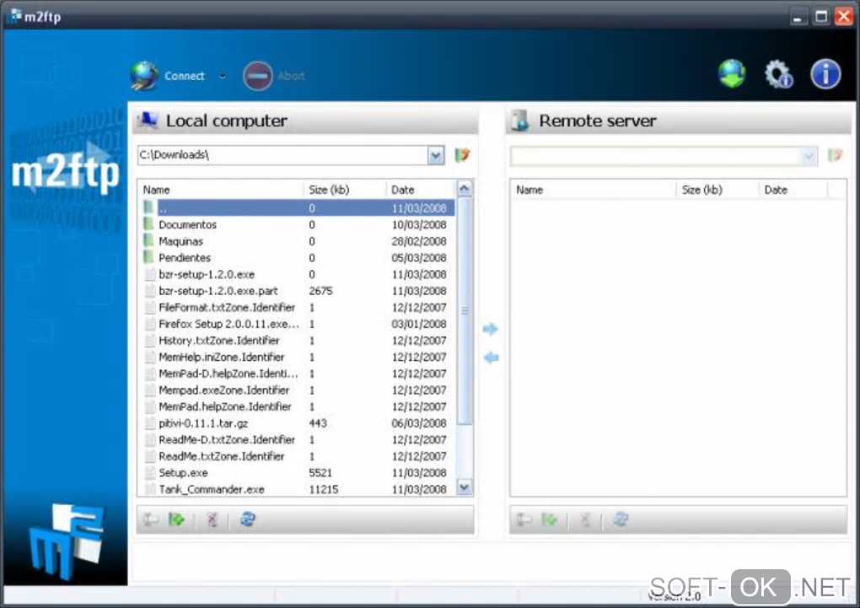Select Setup.exe file
This screenshot has width=860, height=608.
(x=298, y=472)
